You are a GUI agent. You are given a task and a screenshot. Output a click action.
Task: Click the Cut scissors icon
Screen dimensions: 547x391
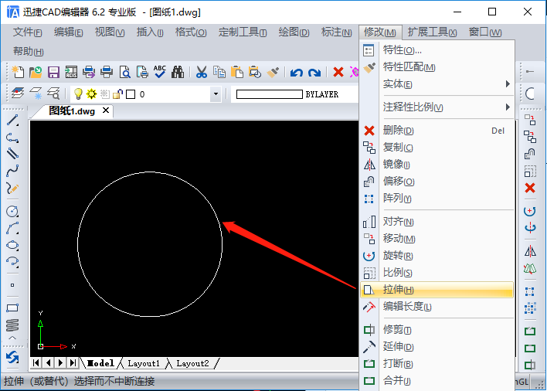coord(202,72)
